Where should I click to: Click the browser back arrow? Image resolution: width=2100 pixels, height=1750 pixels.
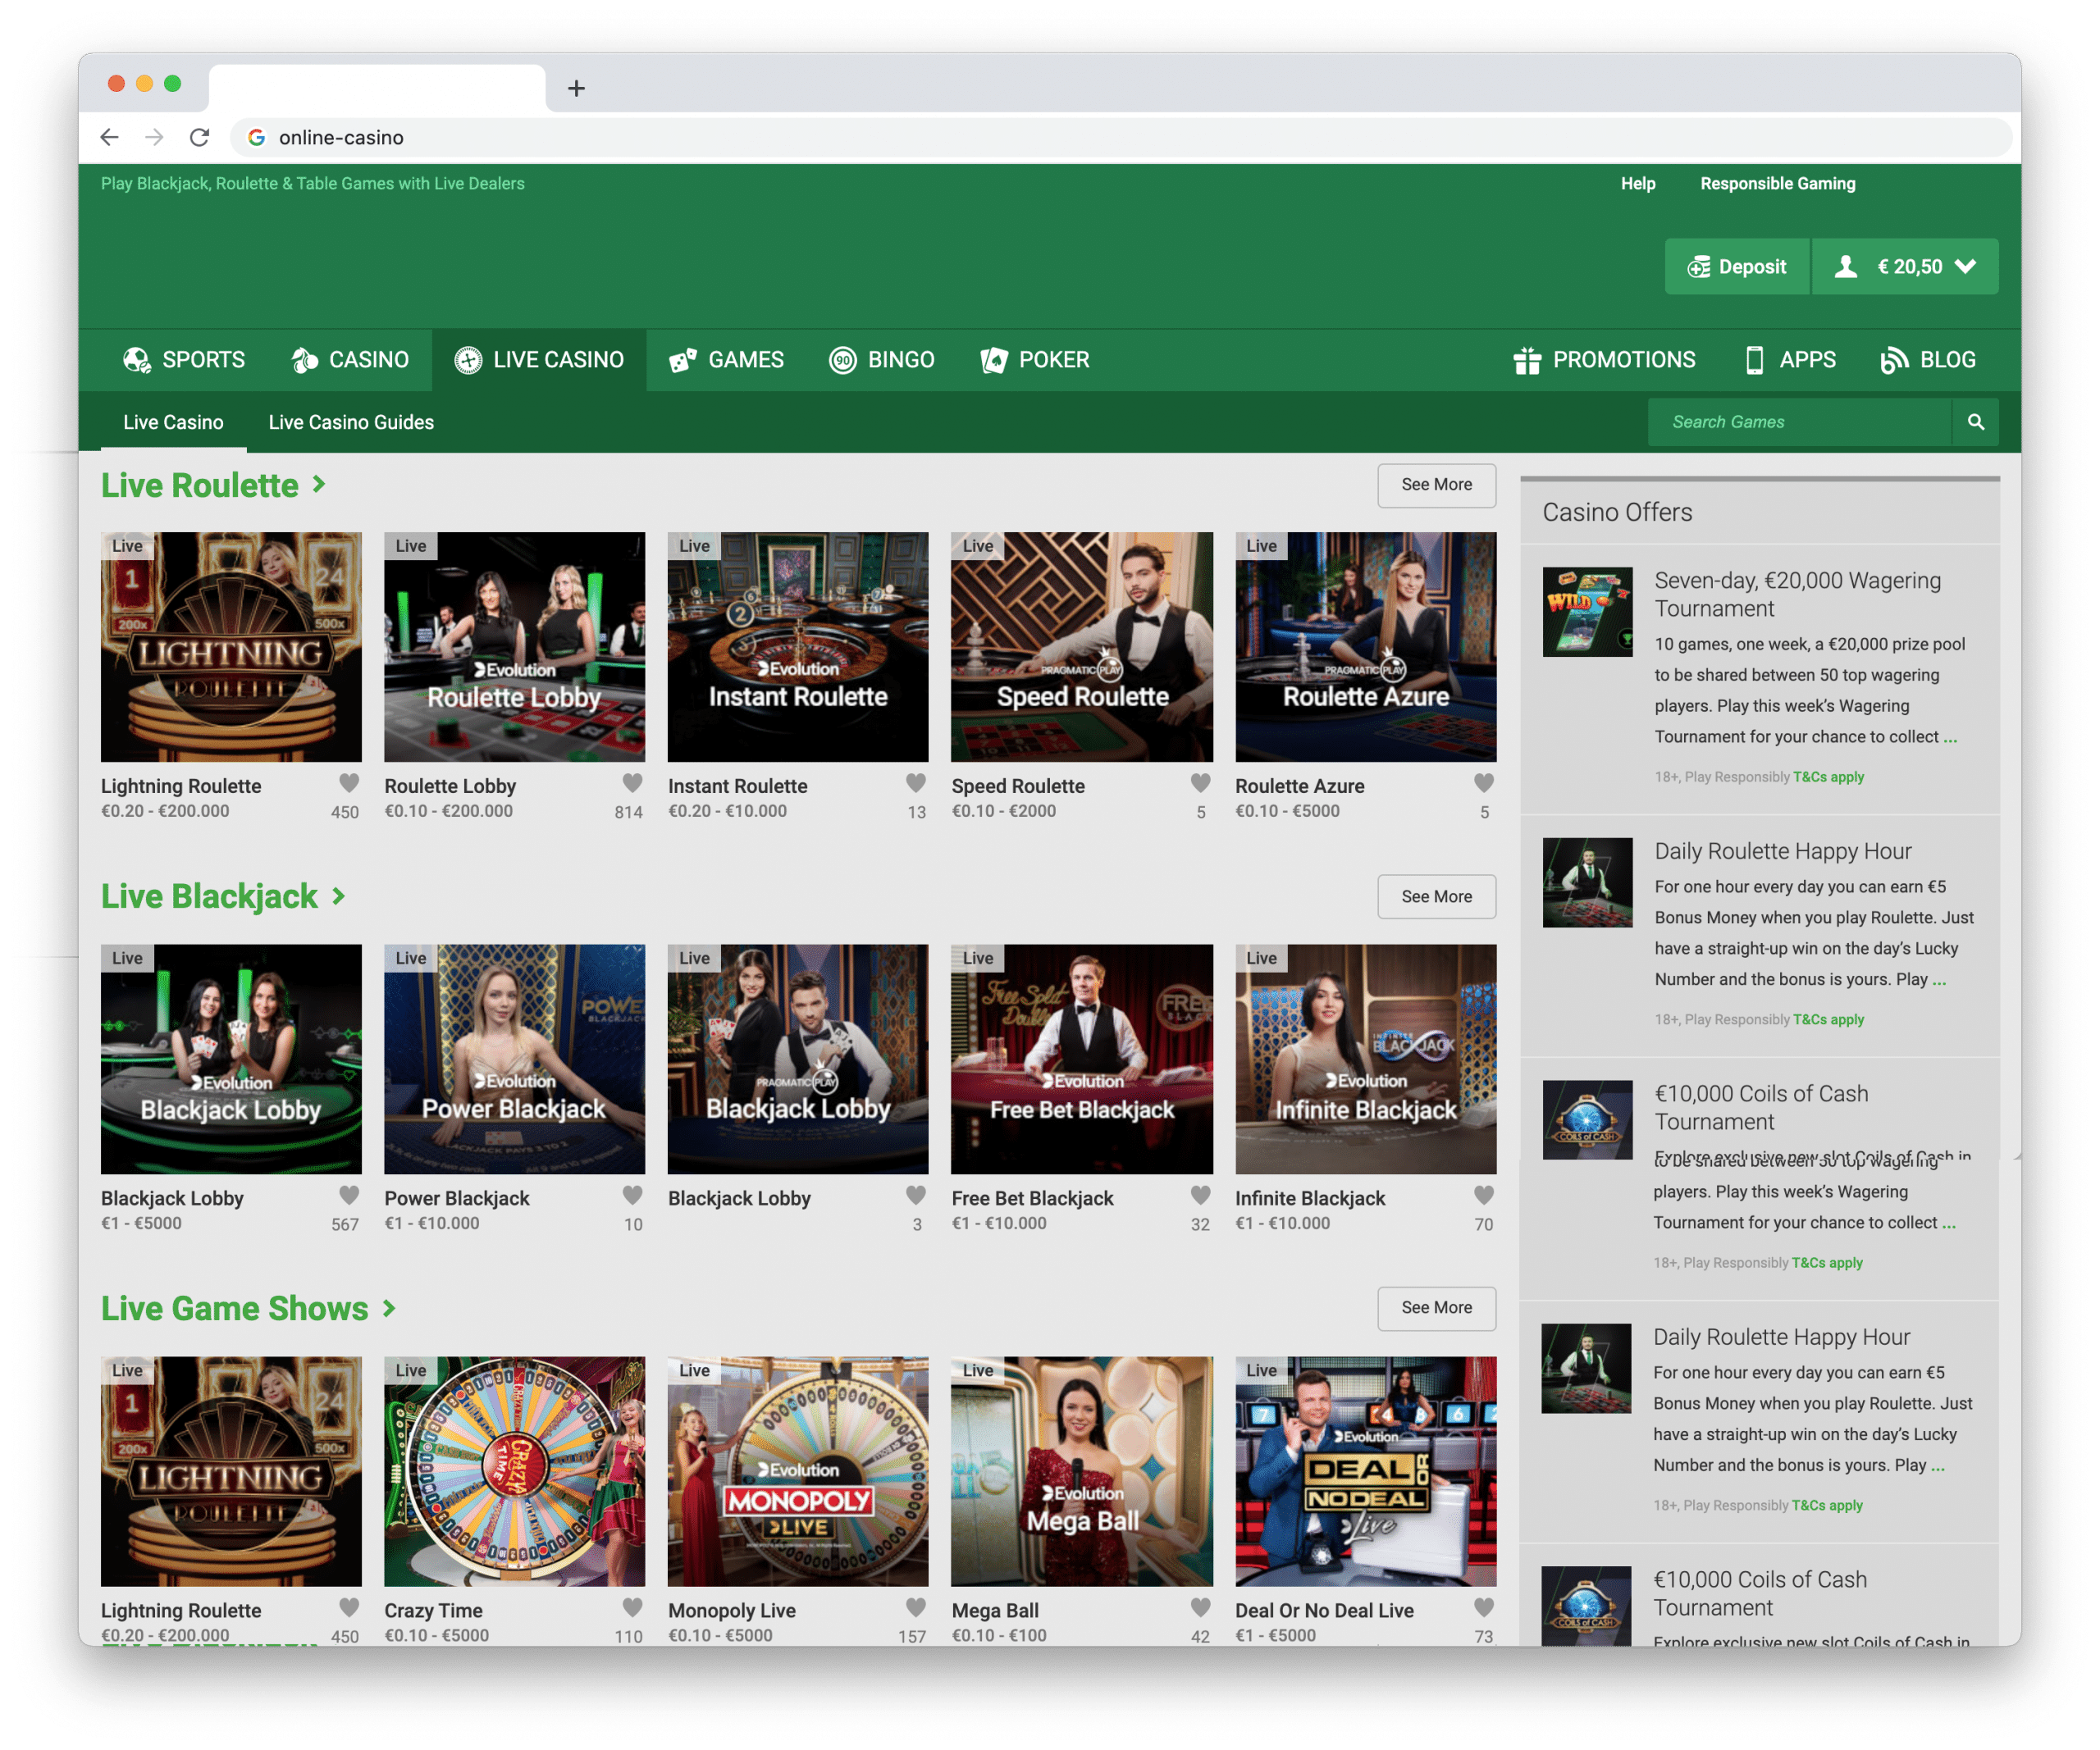pyautogui.click(x=110, y=137)
